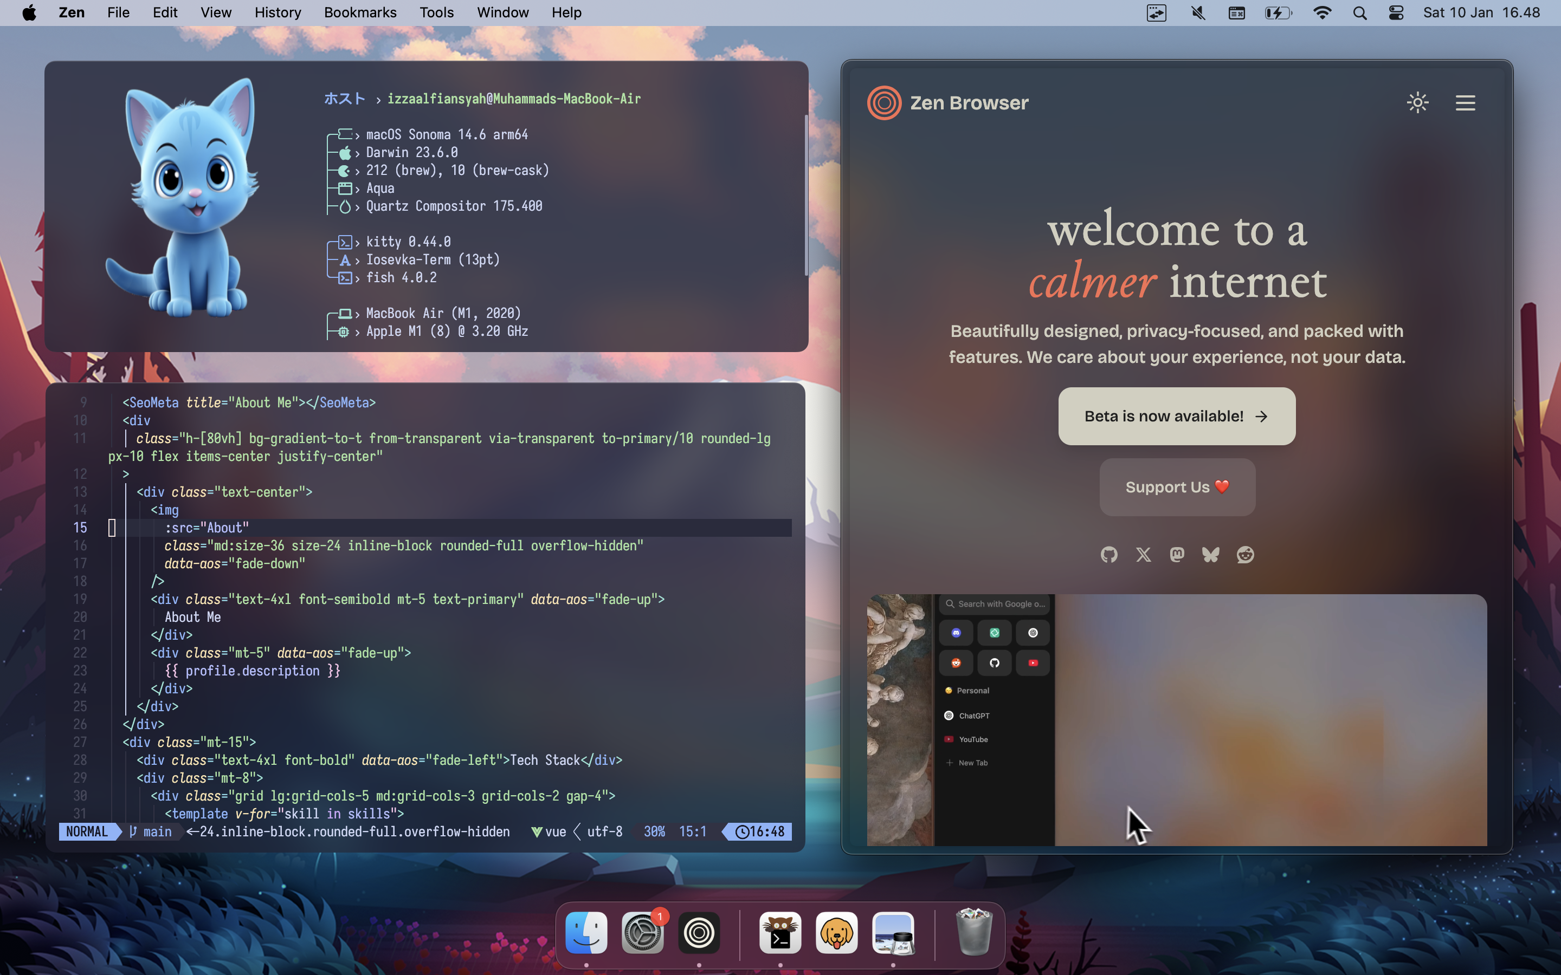Expand the hamburger menu on Zen page
The image size is (1561, 975).
(1465, 102)
